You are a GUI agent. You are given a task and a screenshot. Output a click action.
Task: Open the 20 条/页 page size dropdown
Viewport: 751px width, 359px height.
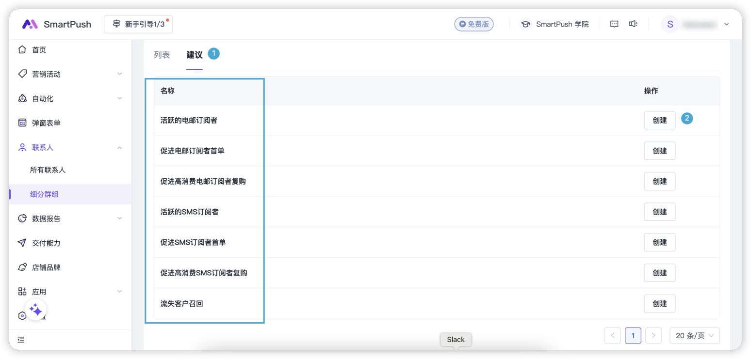[x=694, y=335]
